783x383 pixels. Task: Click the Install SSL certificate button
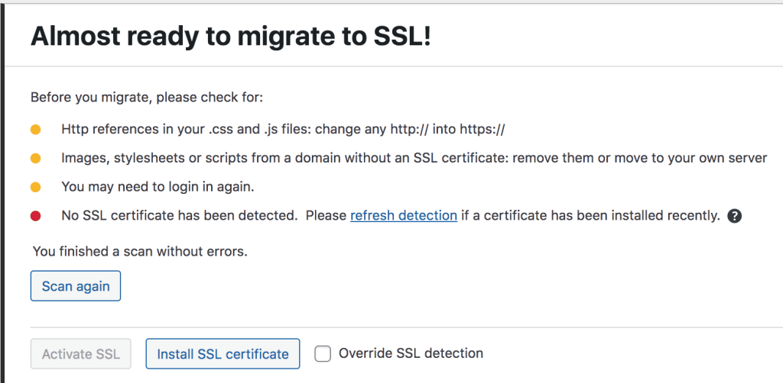click(x=223, y=354)
